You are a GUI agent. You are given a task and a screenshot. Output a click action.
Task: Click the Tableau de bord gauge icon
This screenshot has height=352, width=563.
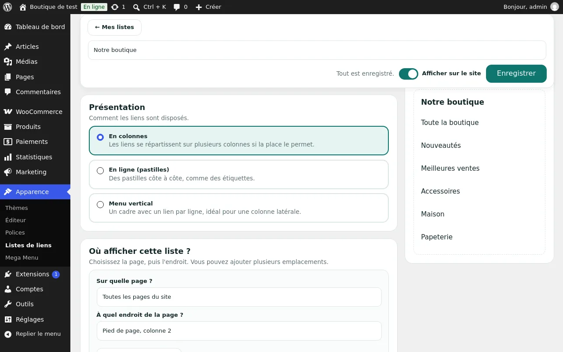[x=8, y=27]
